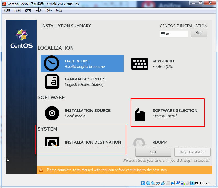Open the Software Selection package icon
This screenshot has height=188, width=218.
click(x=140, y=115)
